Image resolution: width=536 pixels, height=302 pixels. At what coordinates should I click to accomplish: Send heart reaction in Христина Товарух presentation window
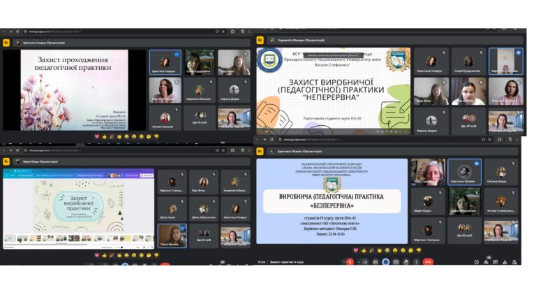point(97,136)
